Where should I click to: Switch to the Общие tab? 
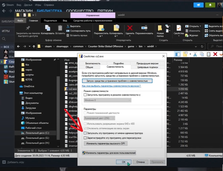89,67
